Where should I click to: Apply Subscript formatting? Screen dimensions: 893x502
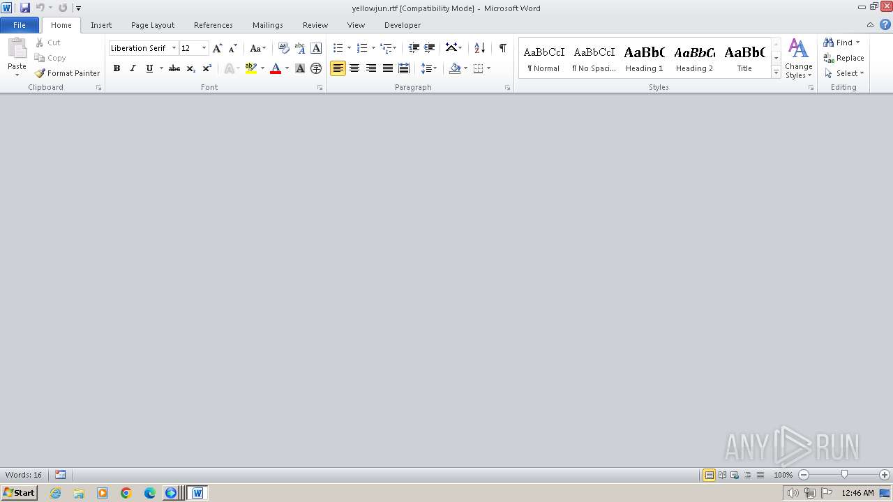(190, 68)
